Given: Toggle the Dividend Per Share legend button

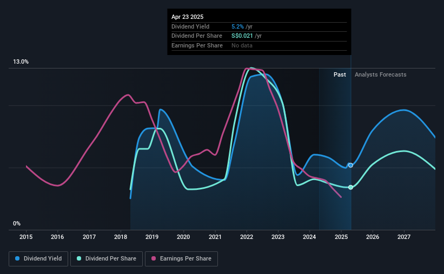Looking at the screenshot, I should (107, 259).
